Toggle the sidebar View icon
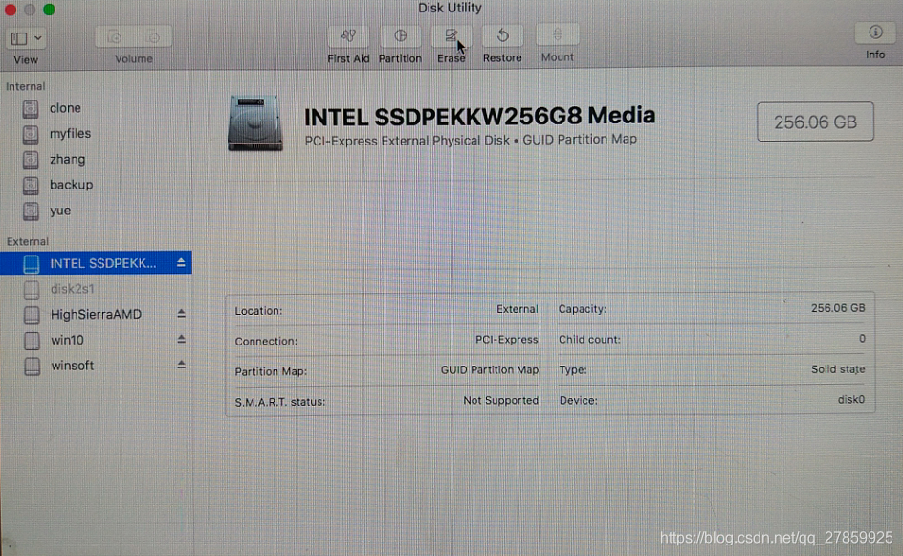Screen dimensions: 903x556 pyautogui.click(x=19, y=38)
